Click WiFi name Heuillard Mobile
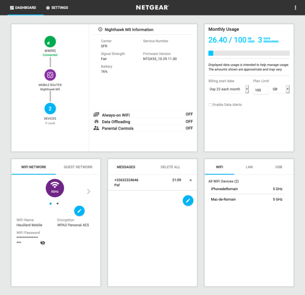Viewport: 305px width, 295px height. (x=29, y=225)
